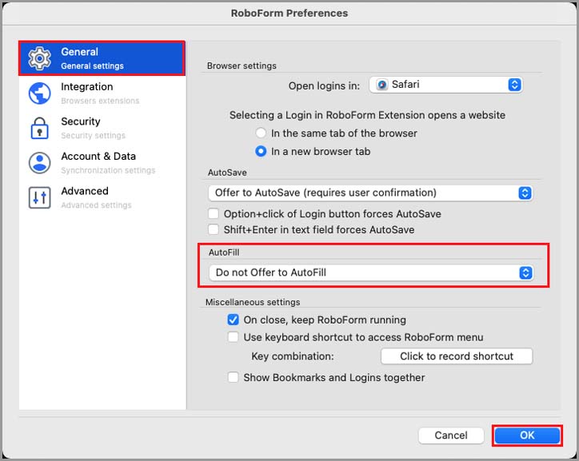Image resolution: width=579 pixels, height=461 pixels.
Task: Confirm preferences with OK button
Action: pos(527,435)
